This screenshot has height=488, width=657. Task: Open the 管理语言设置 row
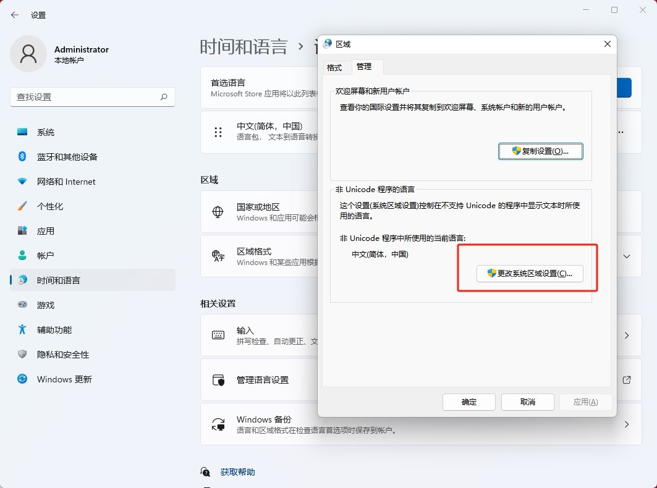coord(421,380)
